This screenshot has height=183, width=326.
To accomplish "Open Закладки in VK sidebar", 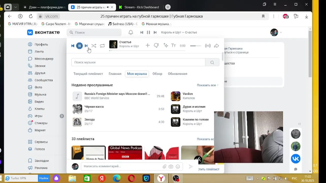I will pyautogui.click(x=41, y=161).
